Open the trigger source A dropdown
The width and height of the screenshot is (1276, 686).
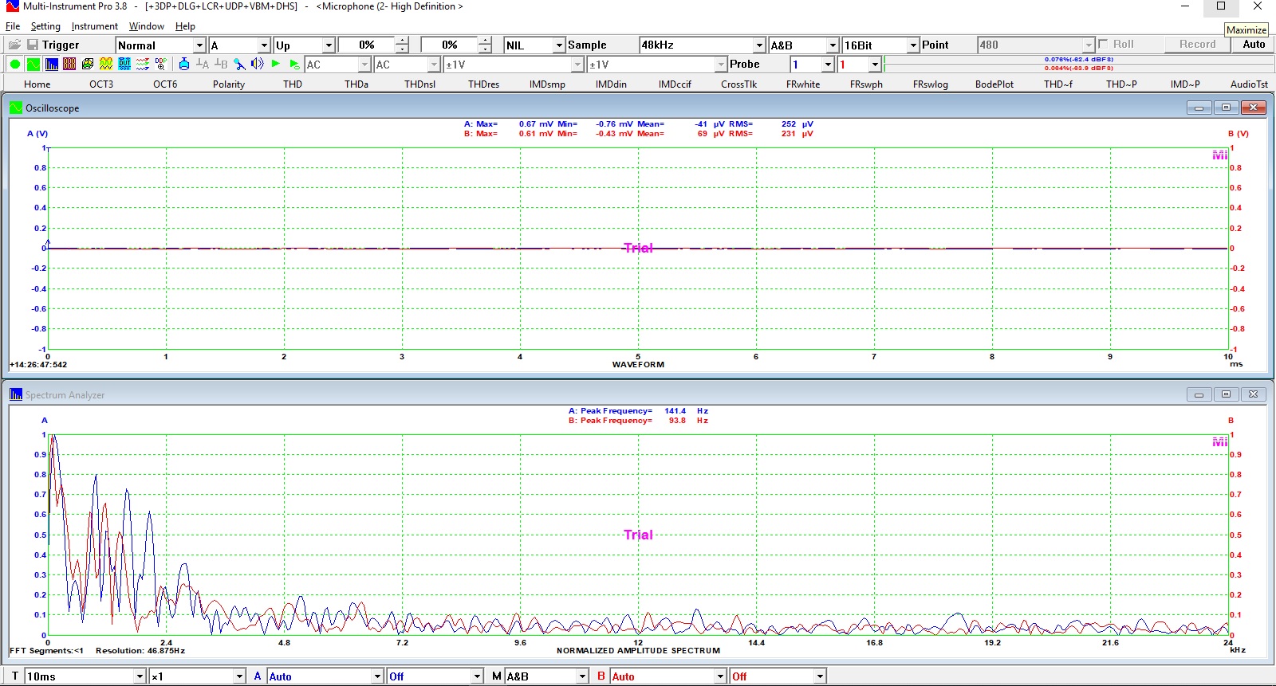(x=264, y=45)
